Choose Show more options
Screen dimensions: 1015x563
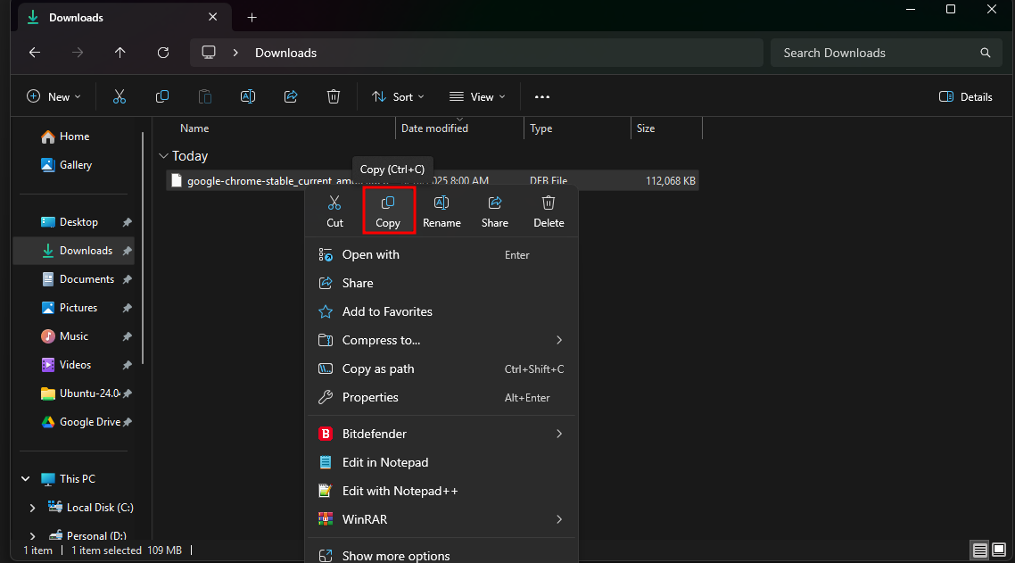click(441, 555)
